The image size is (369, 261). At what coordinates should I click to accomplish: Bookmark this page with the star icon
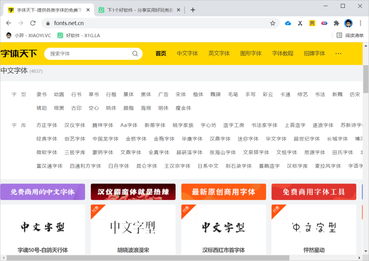(273, 23)
